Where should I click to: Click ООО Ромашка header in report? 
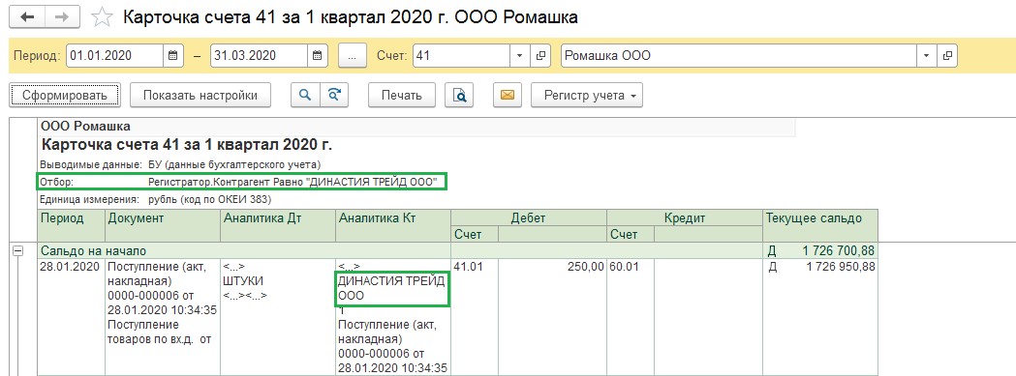pos(85,126)
